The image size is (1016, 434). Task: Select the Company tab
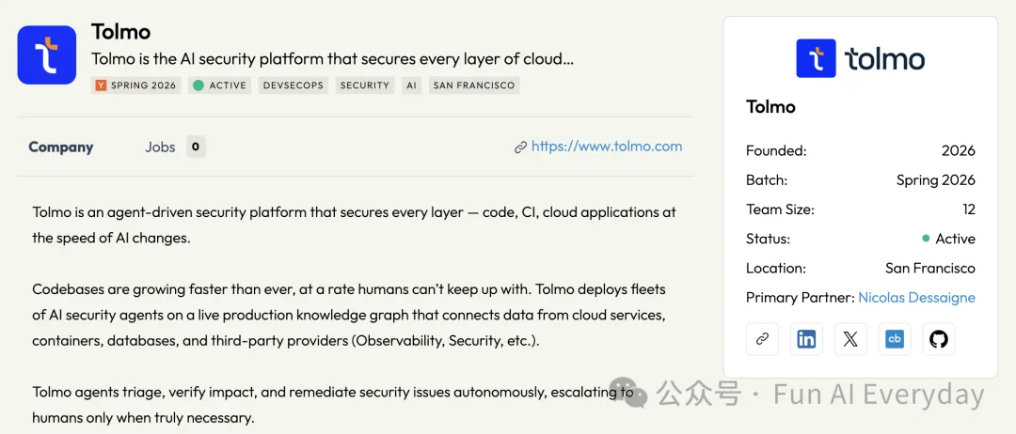(61, 147)
